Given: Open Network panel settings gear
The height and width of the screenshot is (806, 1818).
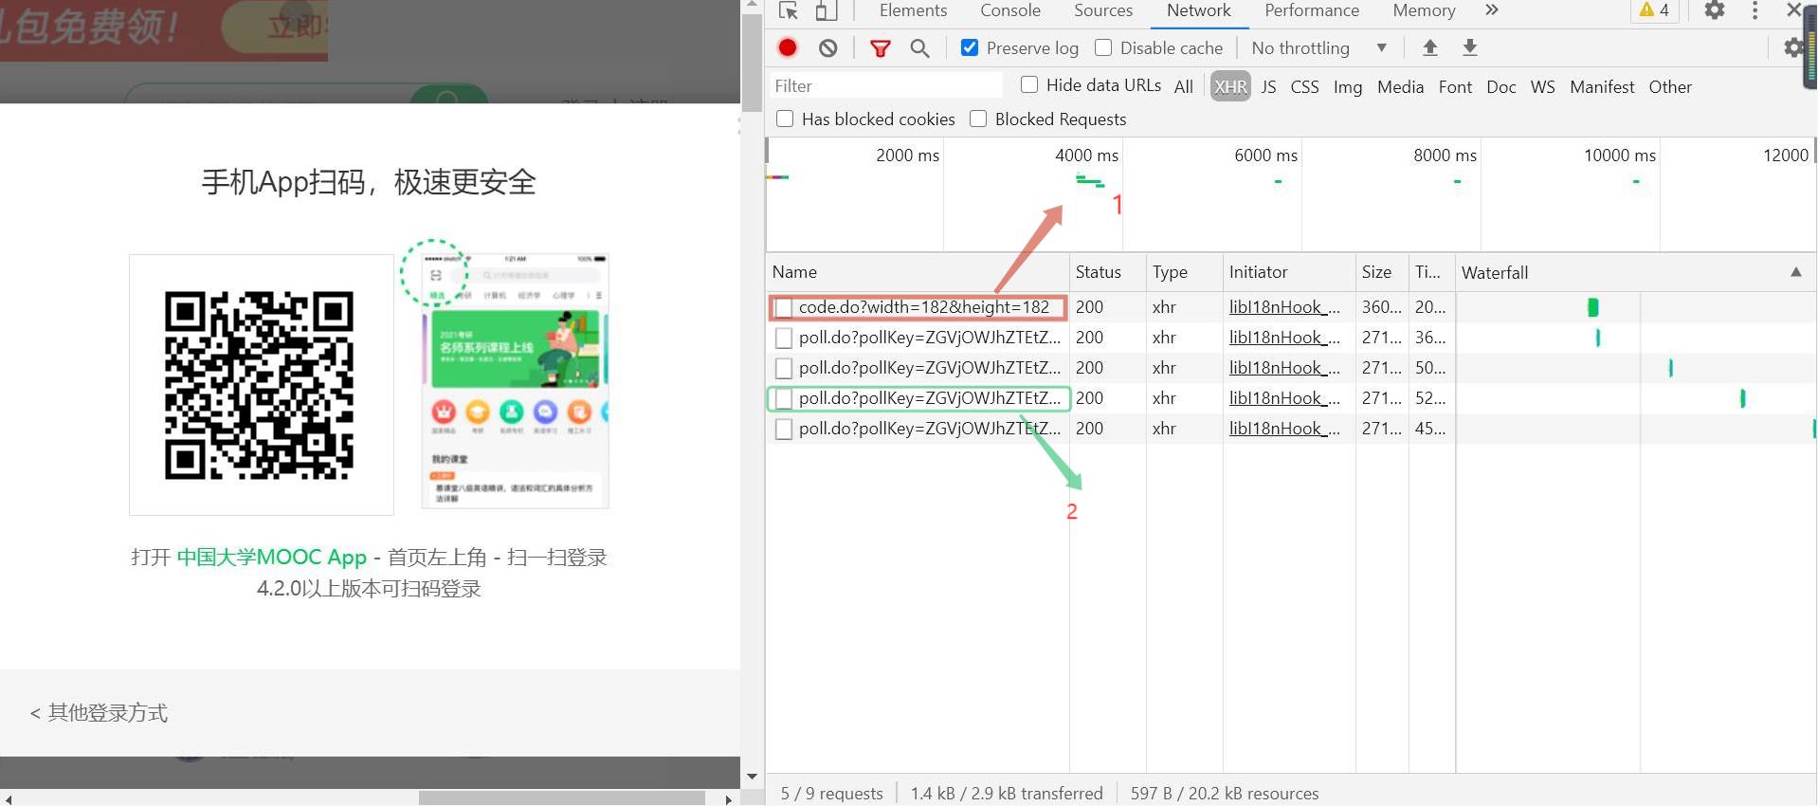Looking at the screenshot, I should click(1793, 47).
